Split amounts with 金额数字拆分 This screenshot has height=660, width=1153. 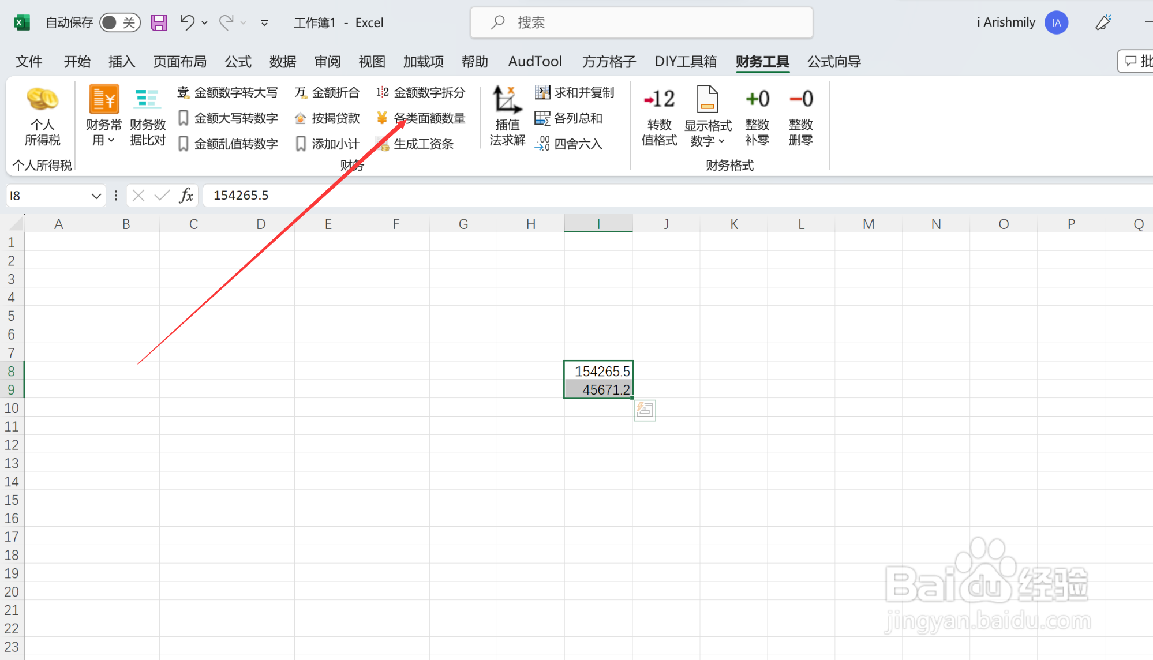pyautogui.click(x=421, y=92)
